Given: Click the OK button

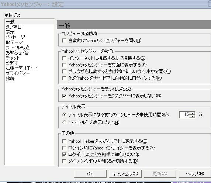Looking at the screenshot, I should click(90, 174).
